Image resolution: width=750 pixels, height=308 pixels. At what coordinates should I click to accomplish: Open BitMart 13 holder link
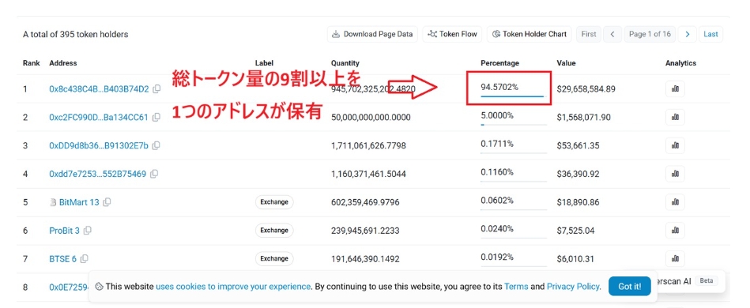pos(79,202)
